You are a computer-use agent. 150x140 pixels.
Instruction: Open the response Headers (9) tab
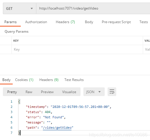[x=49, y=80]
